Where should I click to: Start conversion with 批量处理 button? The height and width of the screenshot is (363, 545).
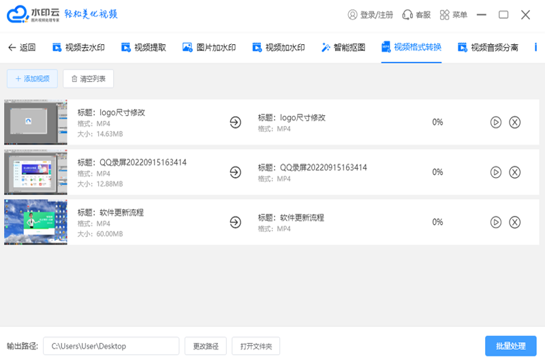tap(510, 346)
